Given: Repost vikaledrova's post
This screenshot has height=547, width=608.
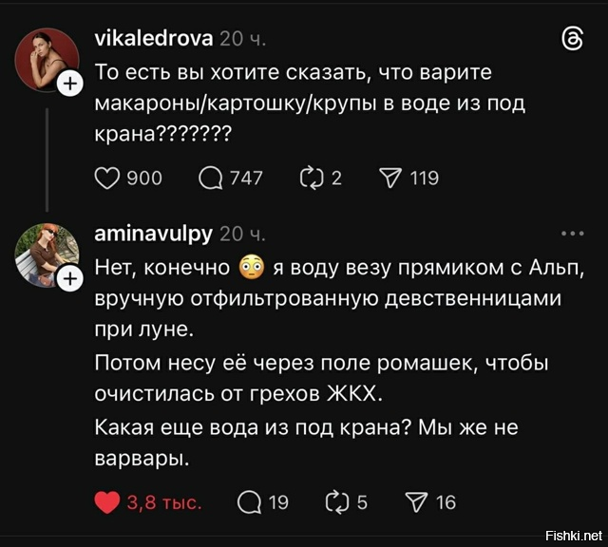Looking at the screenshot, I should [x=312, y=178].
